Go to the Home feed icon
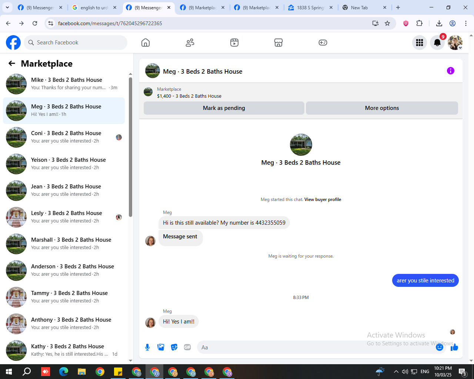Viewport: 474px width, 379px height. 146,43
